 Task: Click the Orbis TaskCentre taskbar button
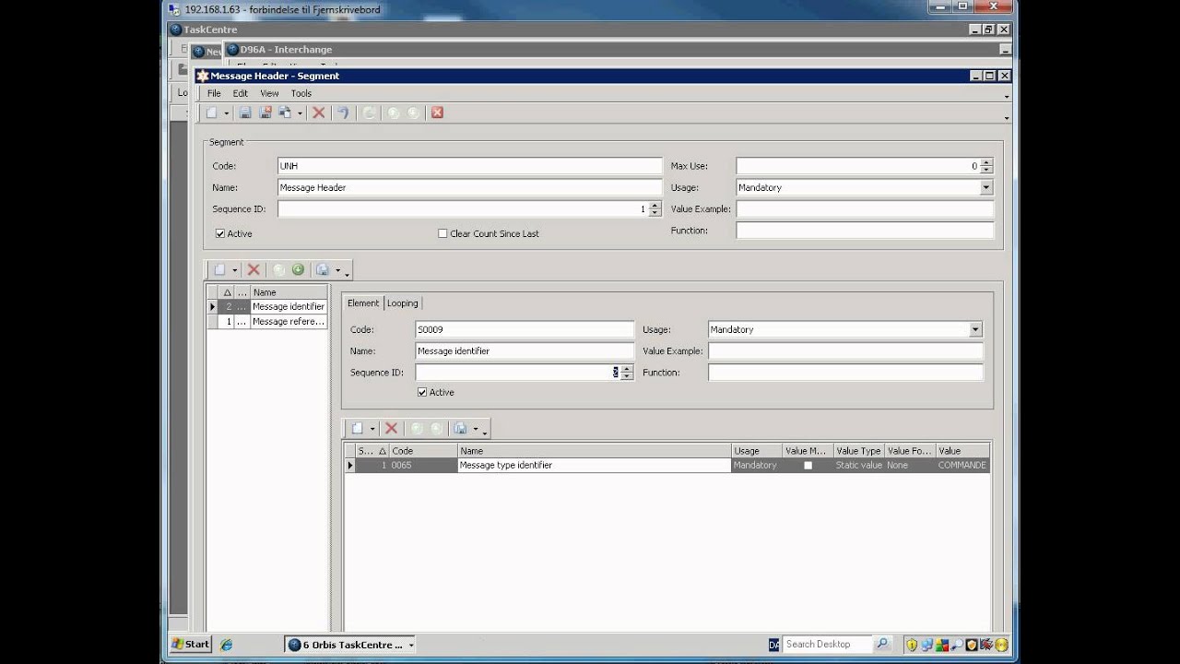pos(349,645)
